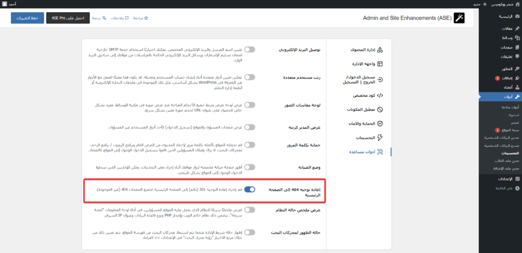Image resolution: width=522 pixels, height=253 pixels.
Task: Click the ASE magic wand logo icon
Action: coord(459,18)
